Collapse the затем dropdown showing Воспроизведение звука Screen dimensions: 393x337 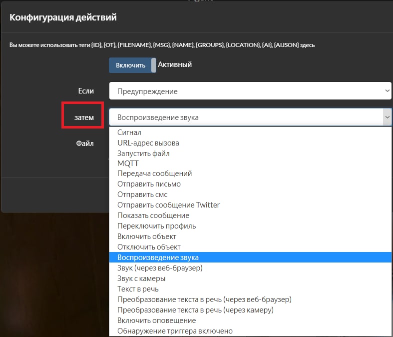(250, 117)
